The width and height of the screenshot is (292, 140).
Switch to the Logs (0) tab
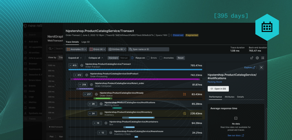pos(86,42)
